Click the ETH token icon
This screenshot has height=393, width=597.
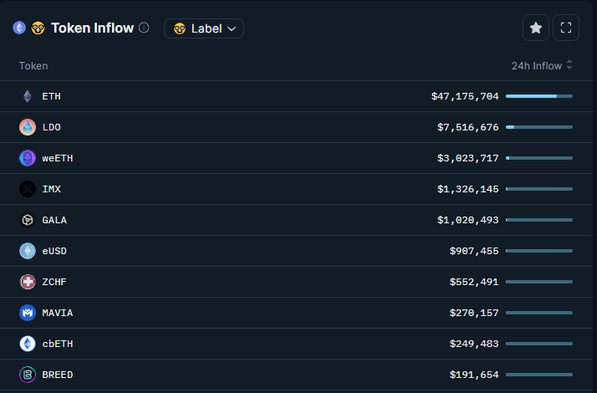[28, 96]
